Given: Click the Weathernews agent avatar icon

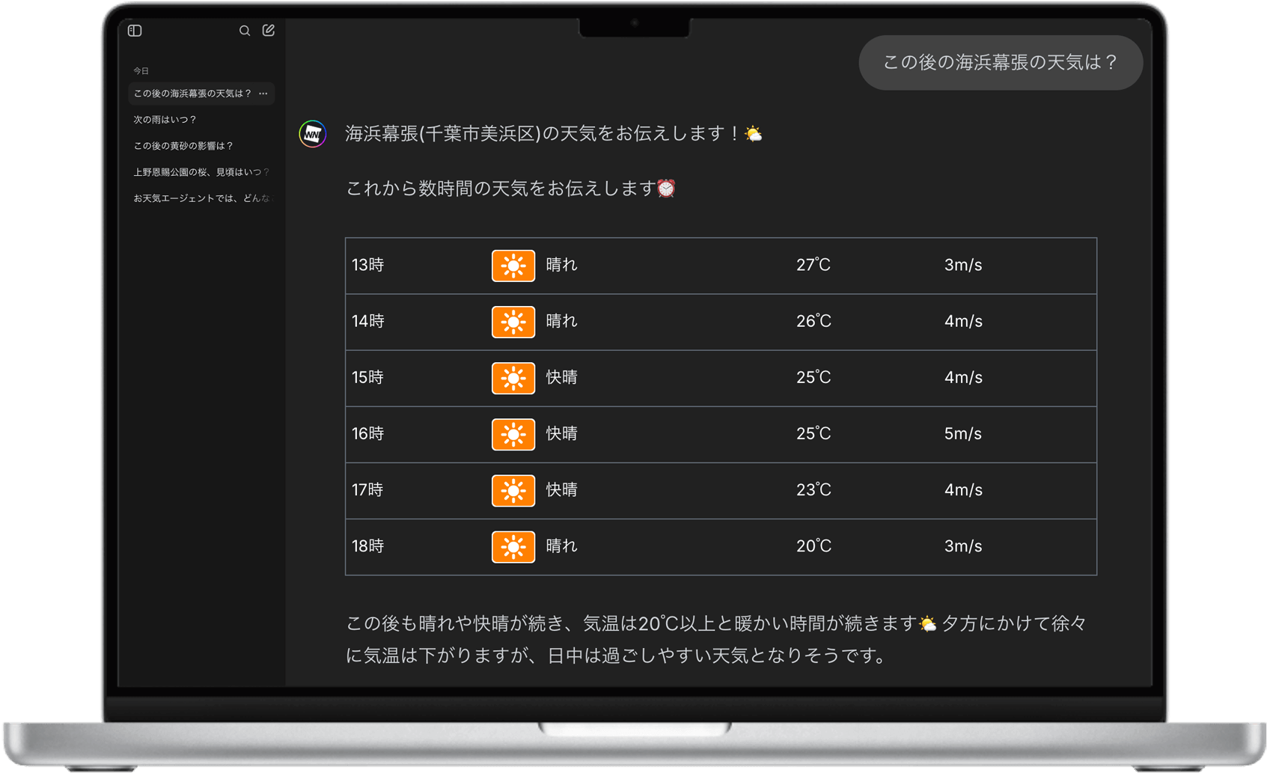Looking at the screenshot, I should [x=313, y=134].
